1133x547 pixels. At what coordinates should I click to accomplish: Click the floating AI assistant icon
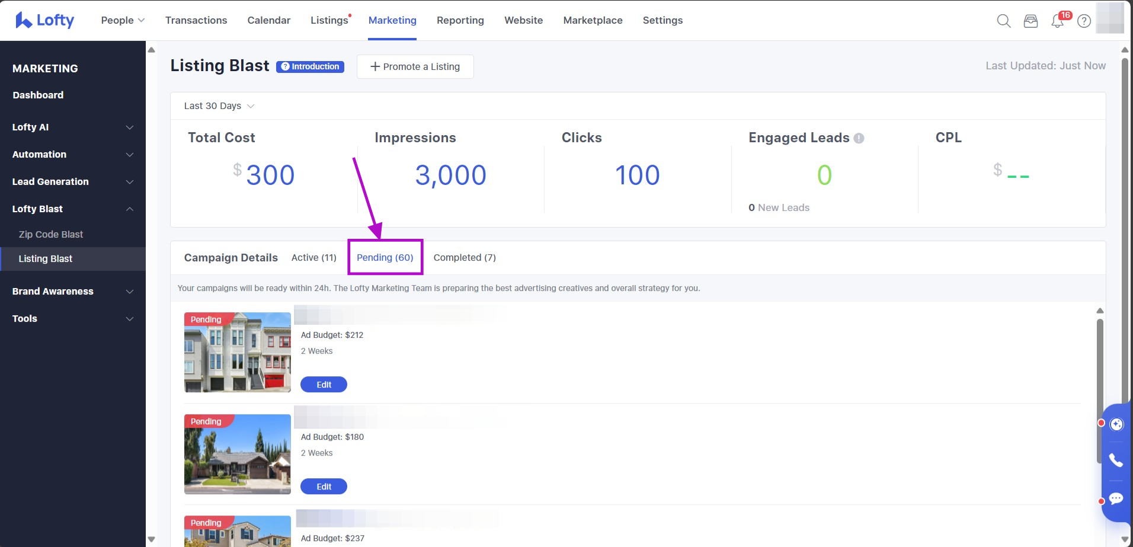click(x=1116, y=424)
